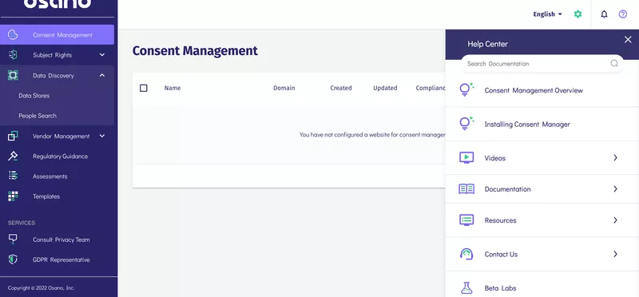Click the help question mark icon

tap(623, 14)
